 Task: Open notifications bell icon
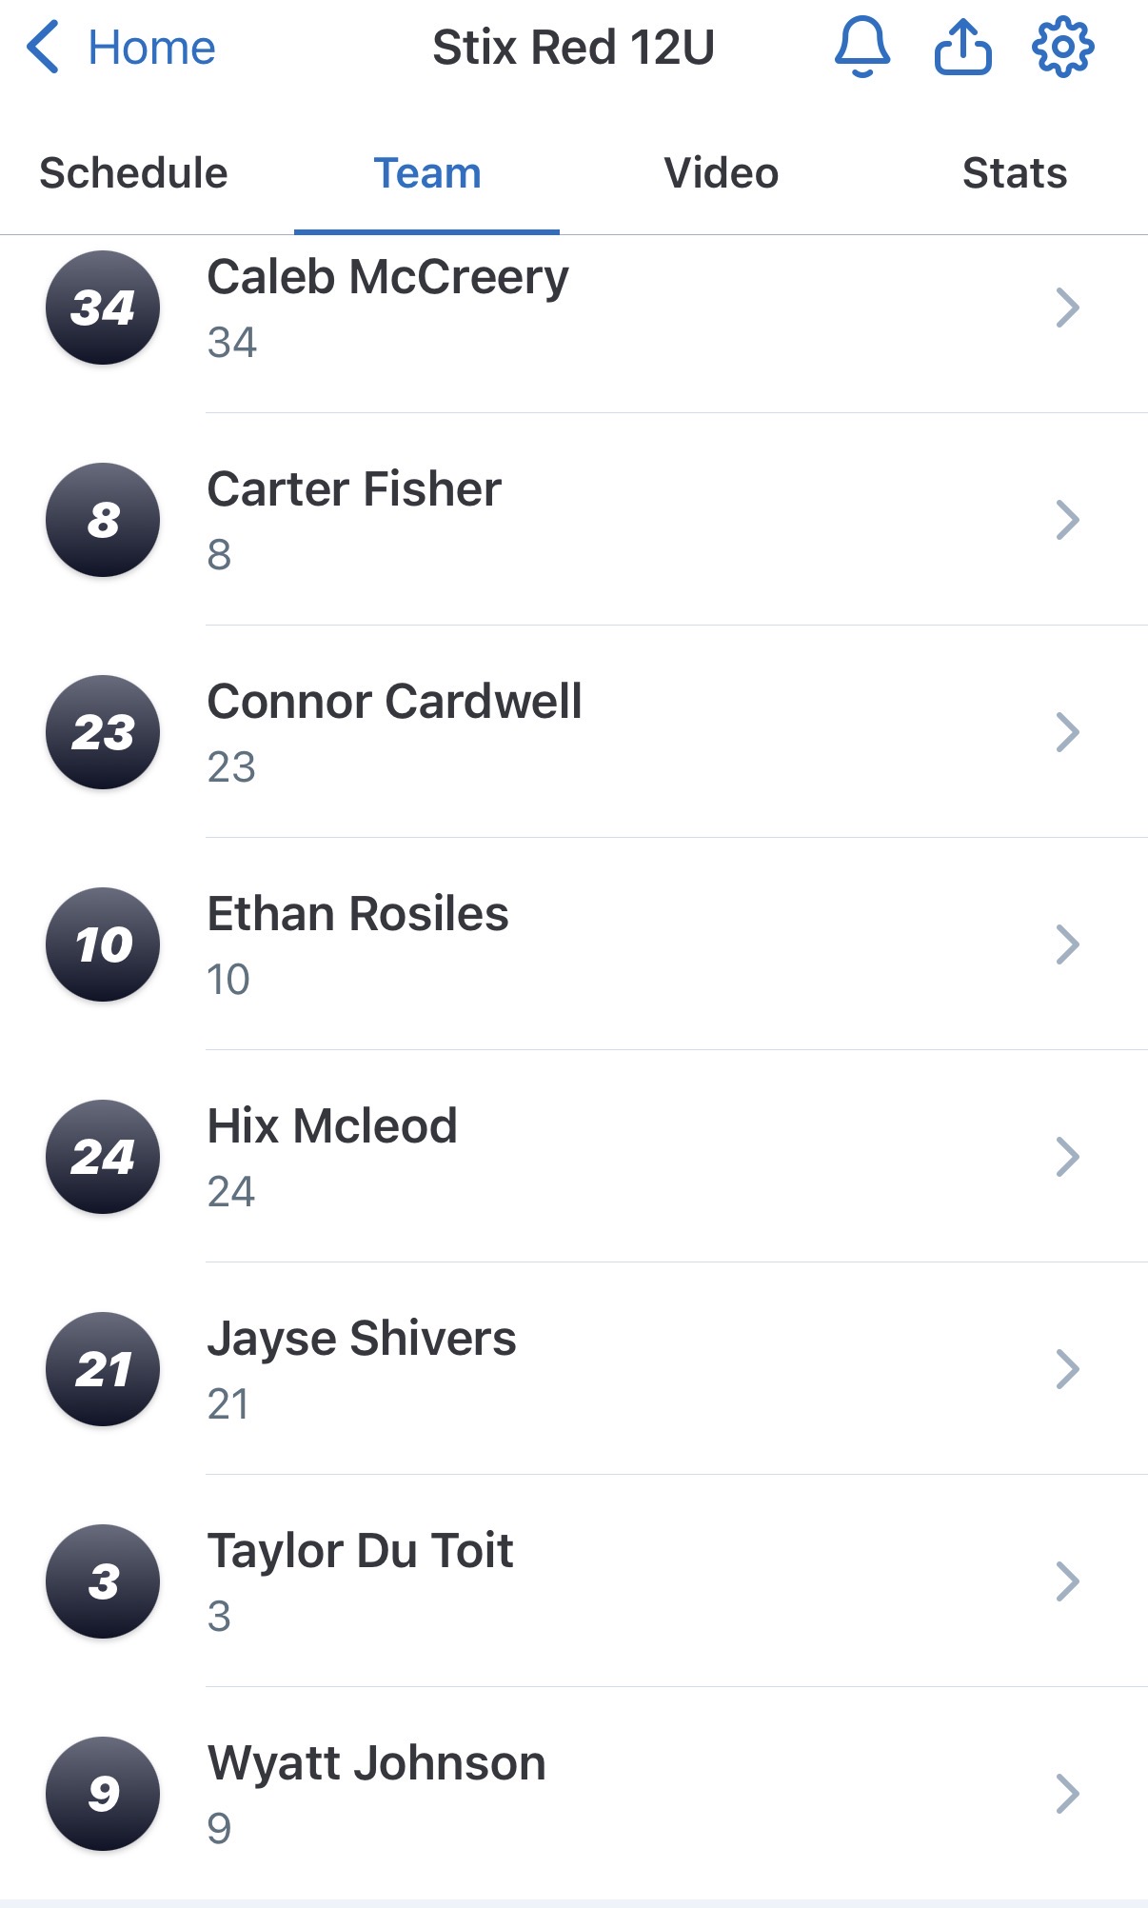point(861,48)
